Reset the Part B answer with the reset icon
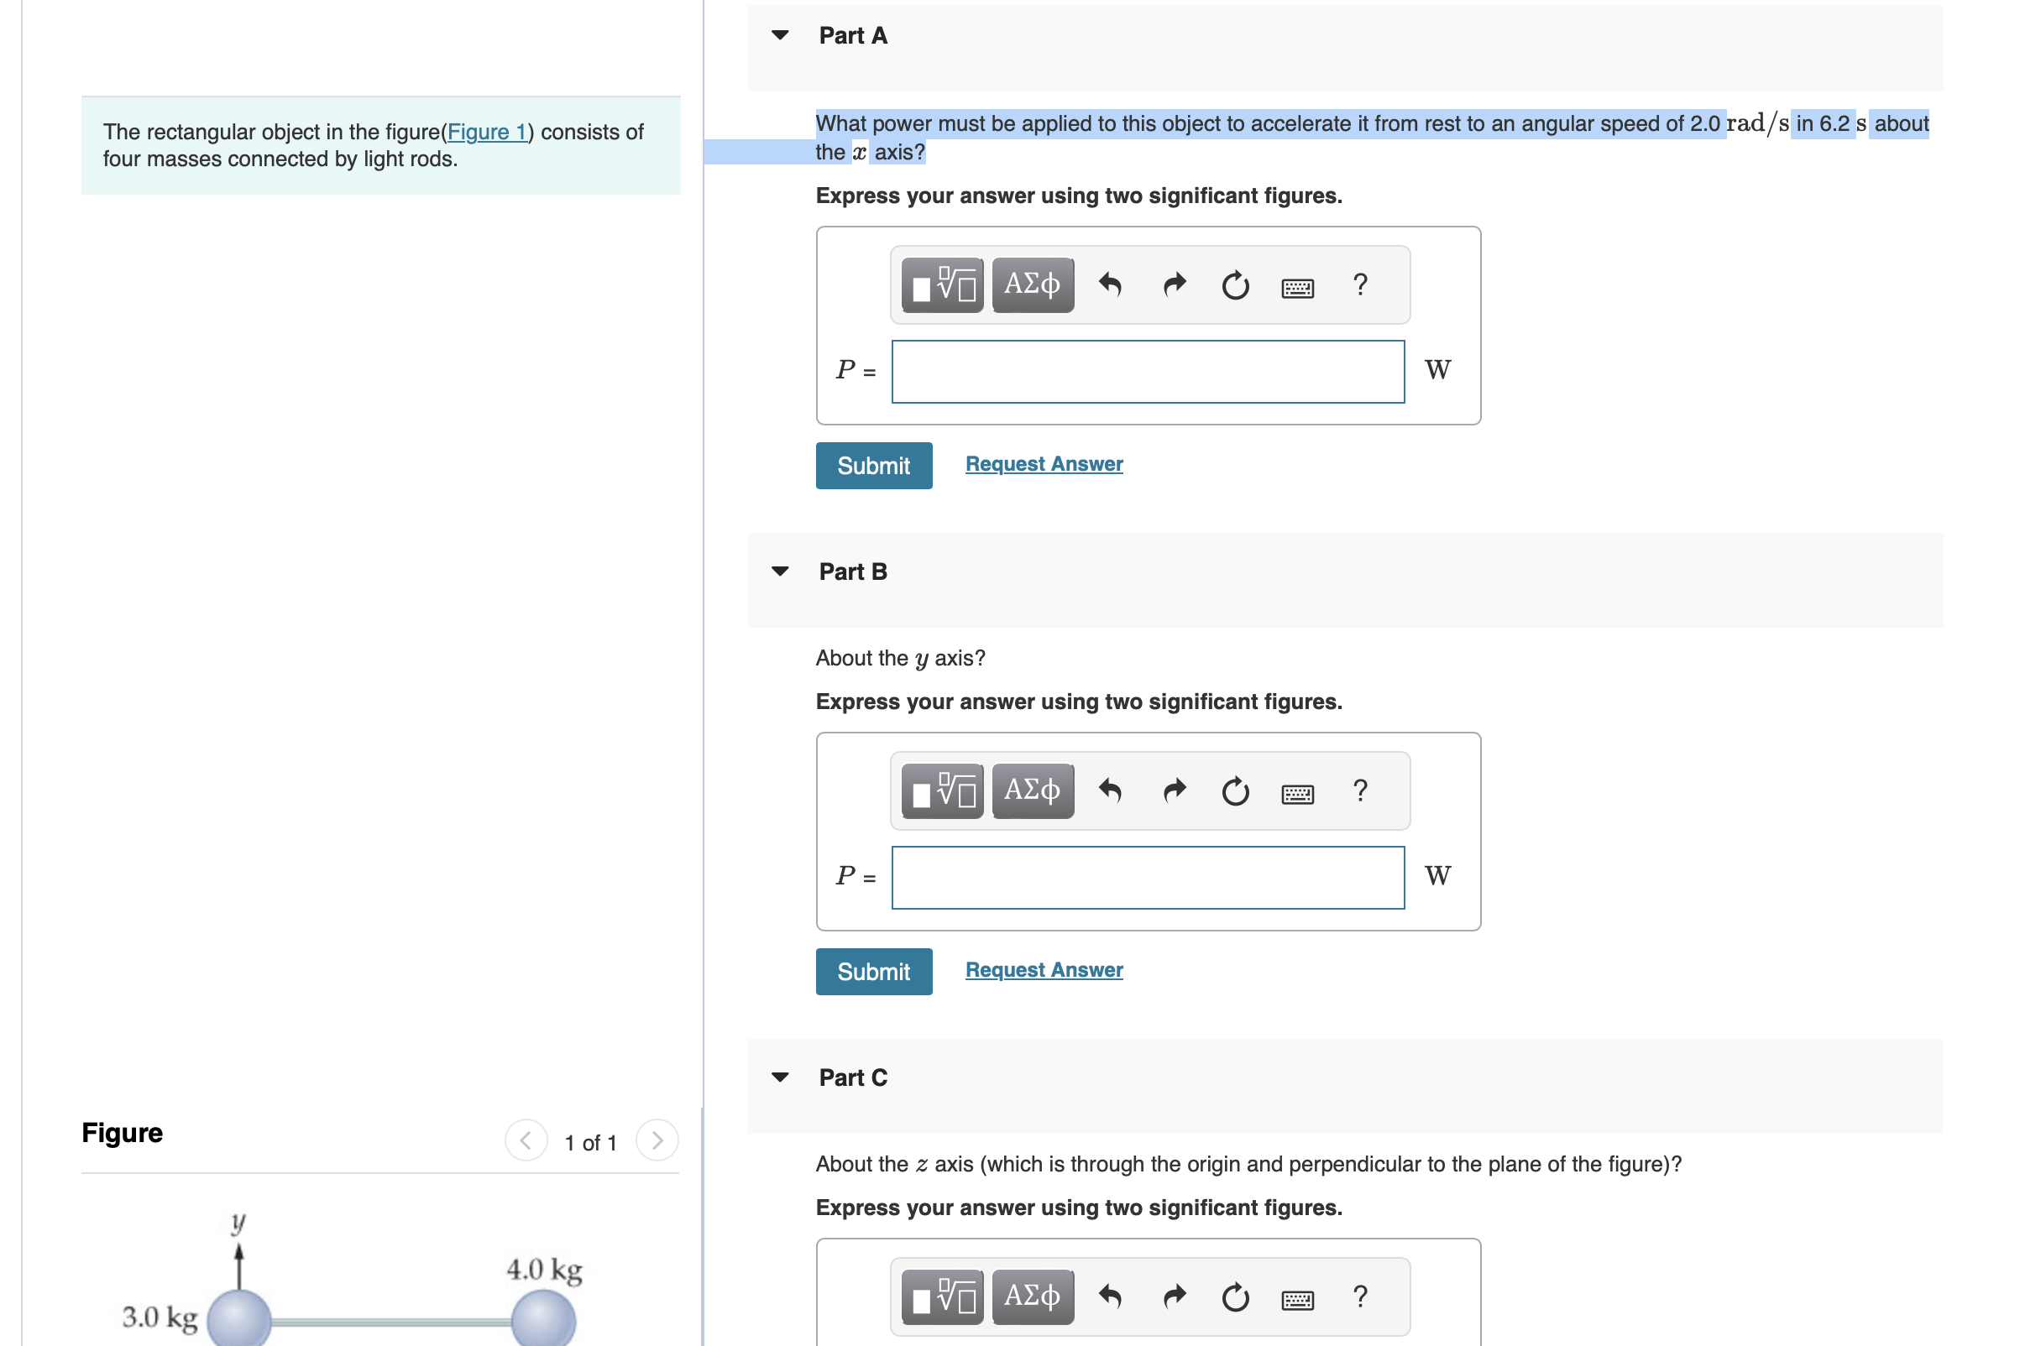This screenshot has height=1346, width=2020. click(1235, 790)
